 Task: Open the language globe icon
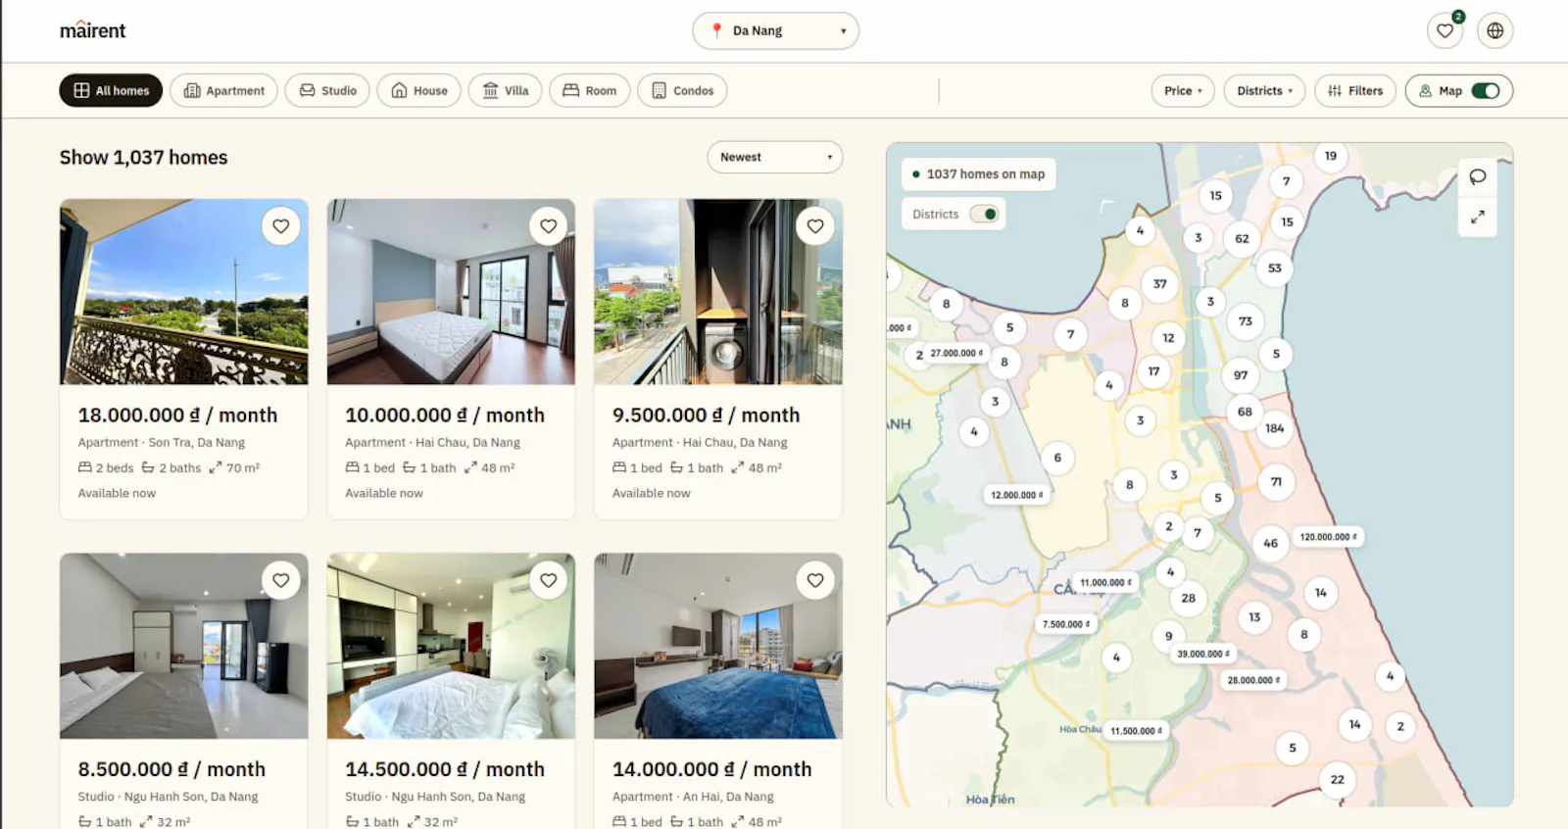tap(1494, 30)
